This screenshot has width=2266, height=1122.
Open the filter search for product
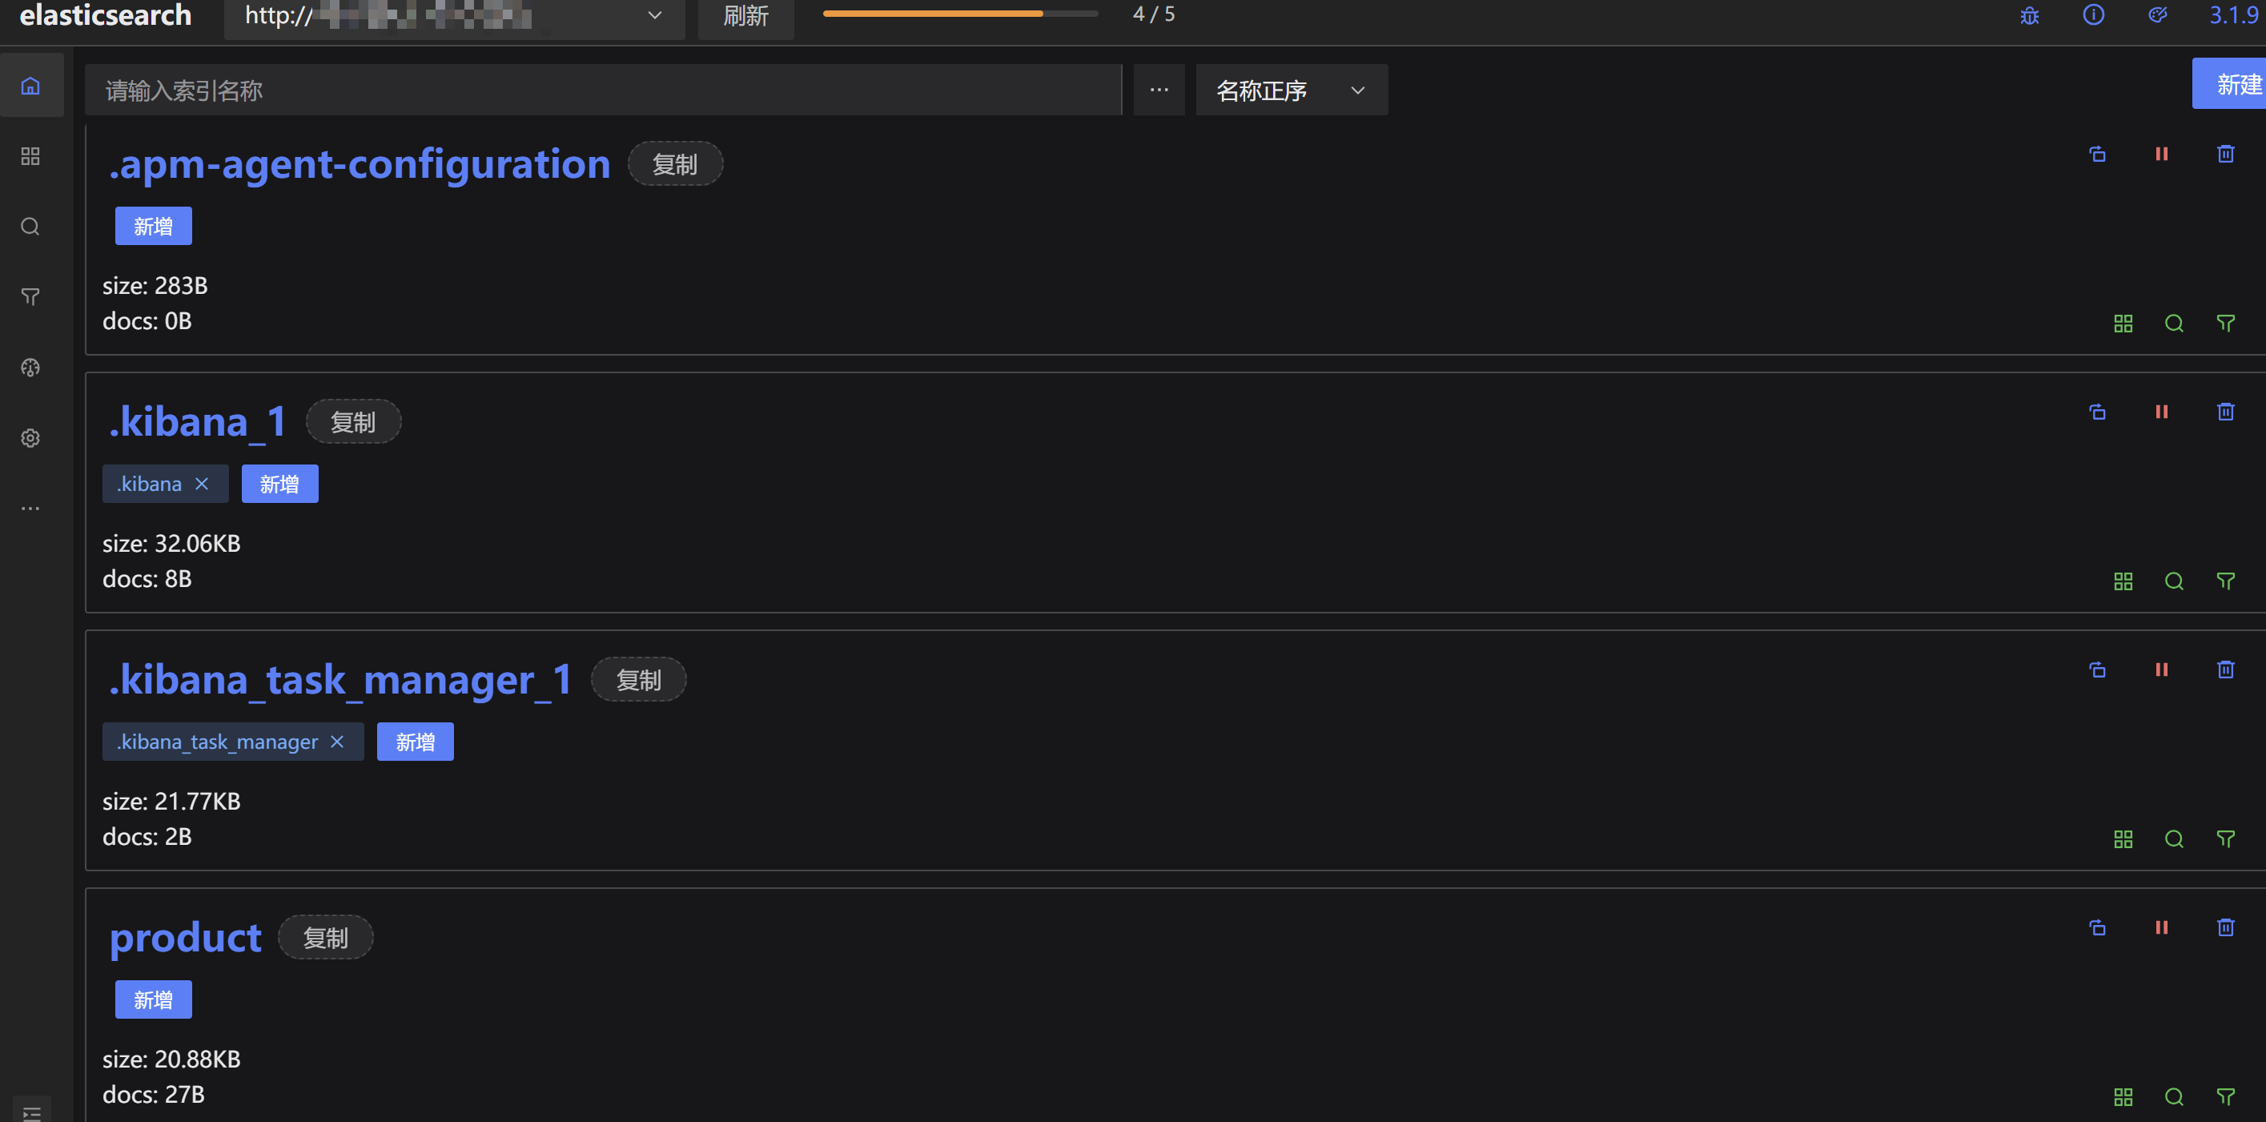[2225, 1096]
